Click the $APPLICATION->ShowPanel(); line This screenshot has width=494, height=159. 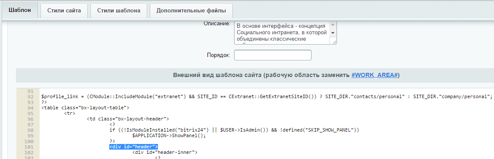(x=169, y=135)
